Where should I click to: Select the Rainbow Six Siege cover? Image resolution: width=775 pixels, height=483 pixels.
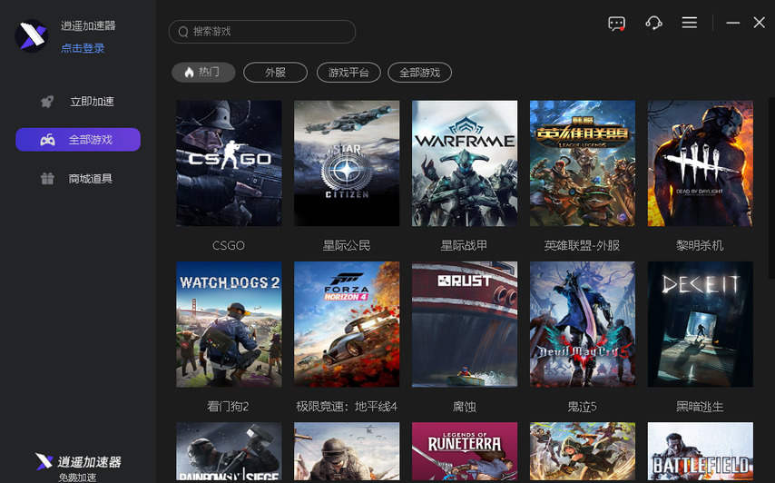click(229, 451)
